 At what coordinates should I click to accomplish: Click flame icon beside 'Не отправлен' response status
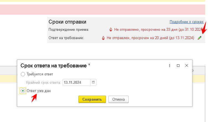103,38
